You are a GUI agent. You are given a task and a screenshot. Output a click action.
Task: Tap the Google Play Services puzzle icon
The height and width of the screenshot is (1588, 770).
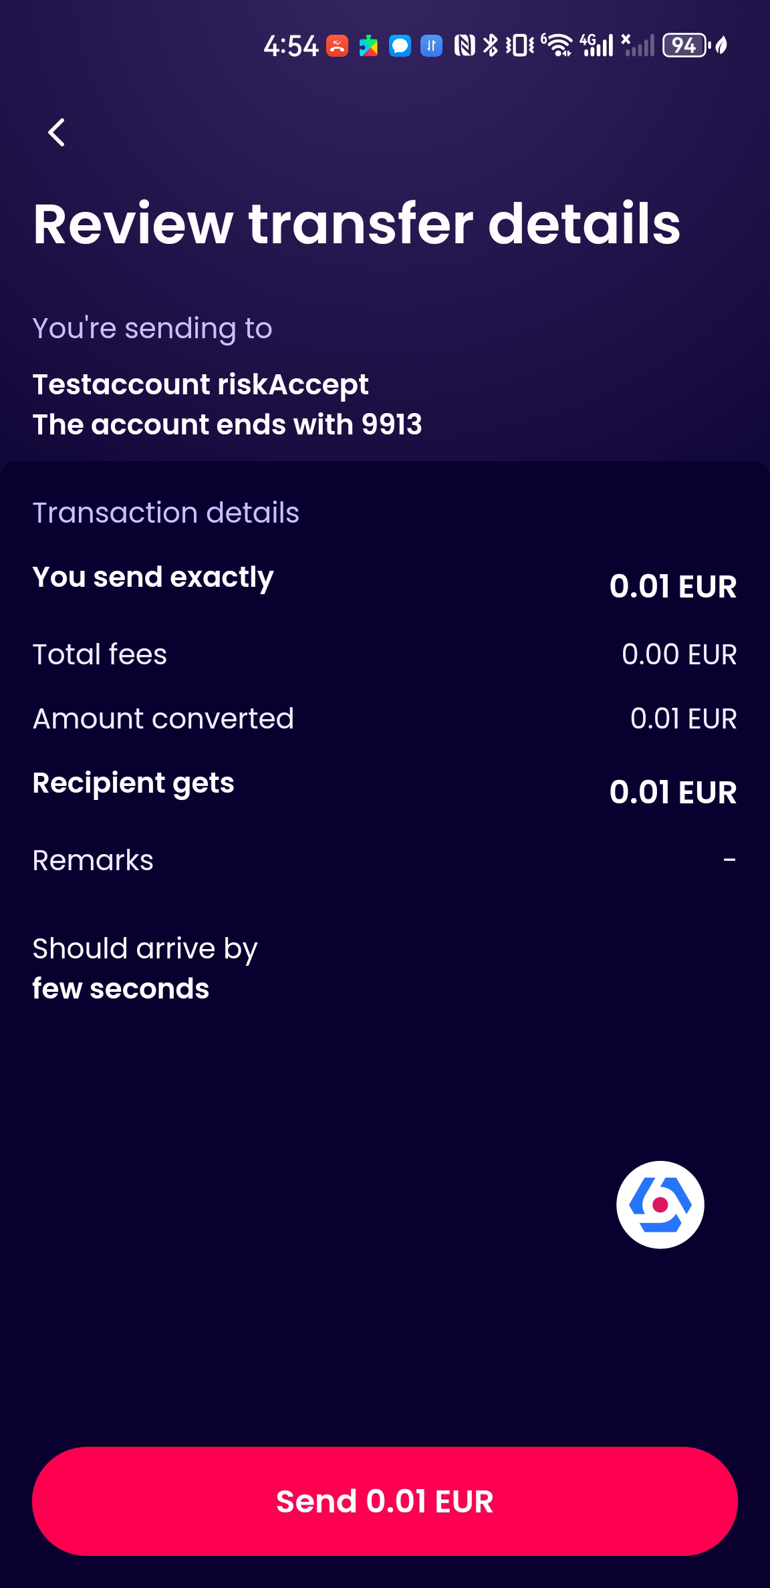click(x=368, y=45)
